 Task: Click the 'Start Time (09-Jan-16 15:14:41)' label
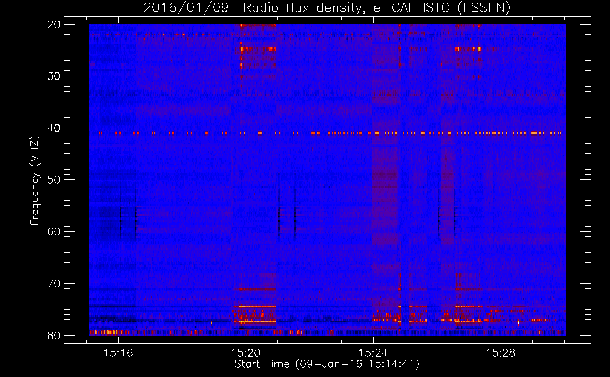tap(327, 364)
